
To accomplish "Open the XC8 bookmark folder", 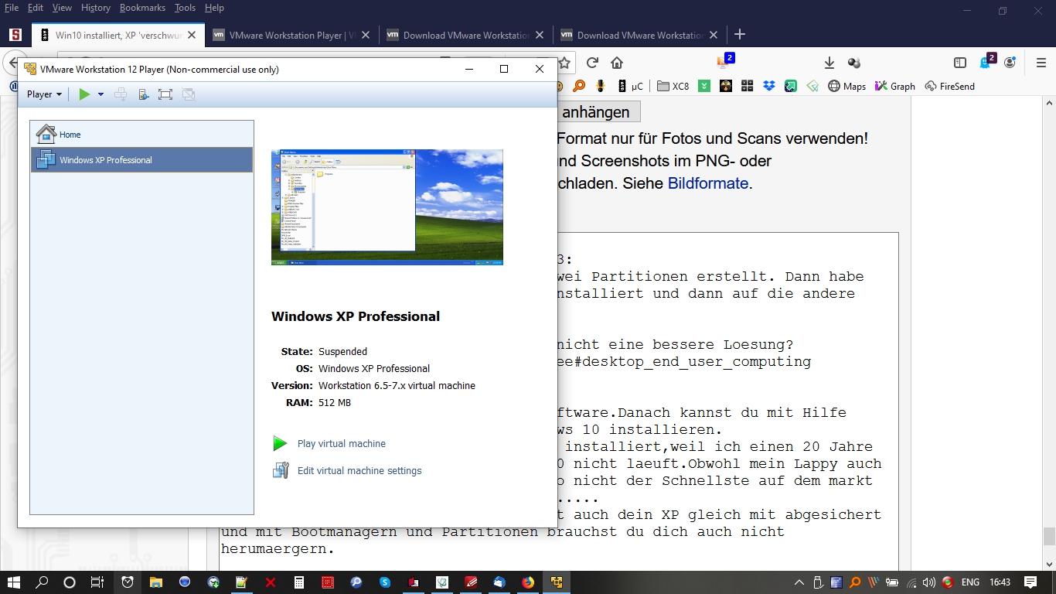I will point(673,87).
